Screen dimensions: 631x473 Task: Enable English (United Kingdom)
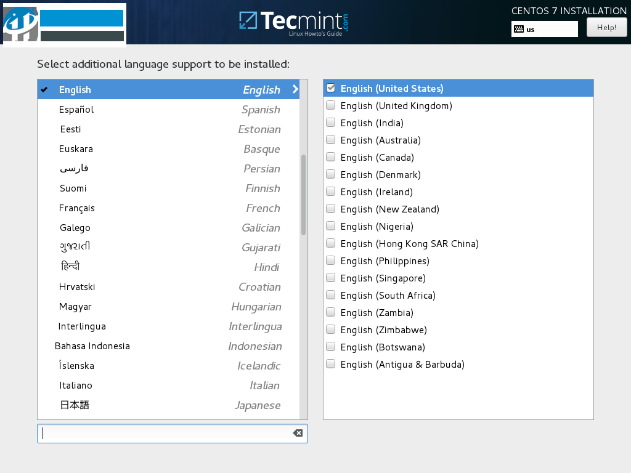(x=330, y=105)
